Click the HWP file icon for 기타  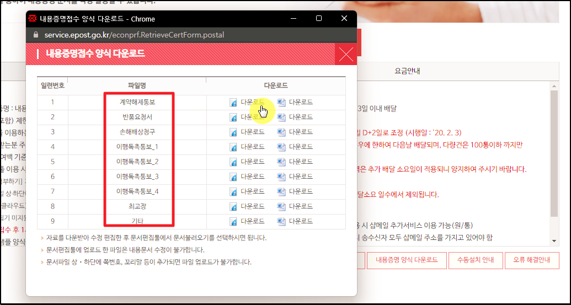[233, 221]
